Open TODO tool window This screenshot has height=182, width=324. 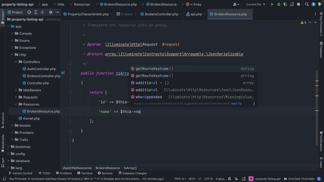[44, 173]
